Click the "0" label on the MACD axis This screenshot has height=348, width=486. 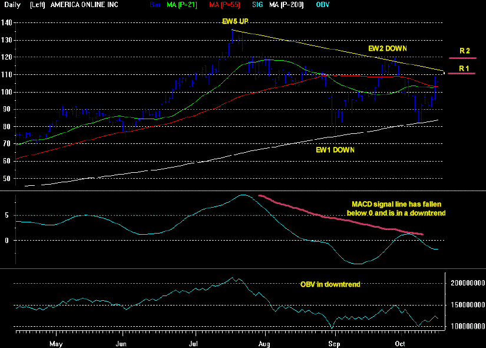point(6,240)
